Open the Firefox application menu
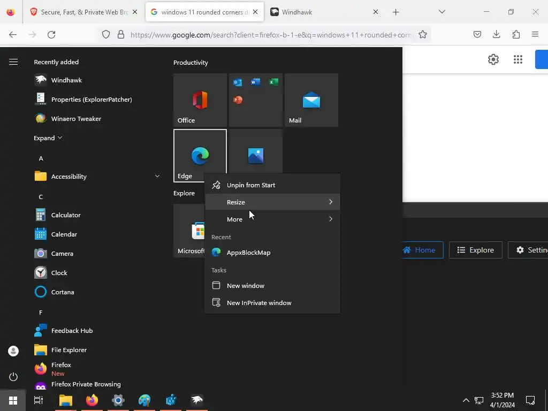Viewport: 548px width, 411px height. [x=535, y=34]
